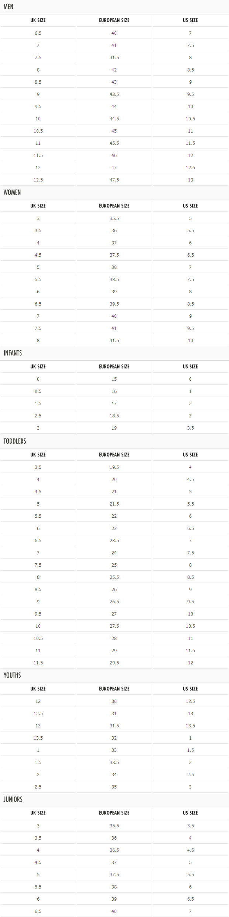Viewport: 229px width, 917px height.
Task: Click EUROPEAN SIZE header in Toddlers table
Action: (114, 454)
